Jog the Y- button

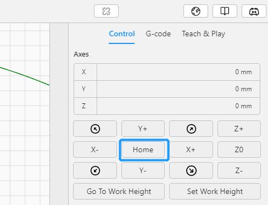tap(143, 170)
